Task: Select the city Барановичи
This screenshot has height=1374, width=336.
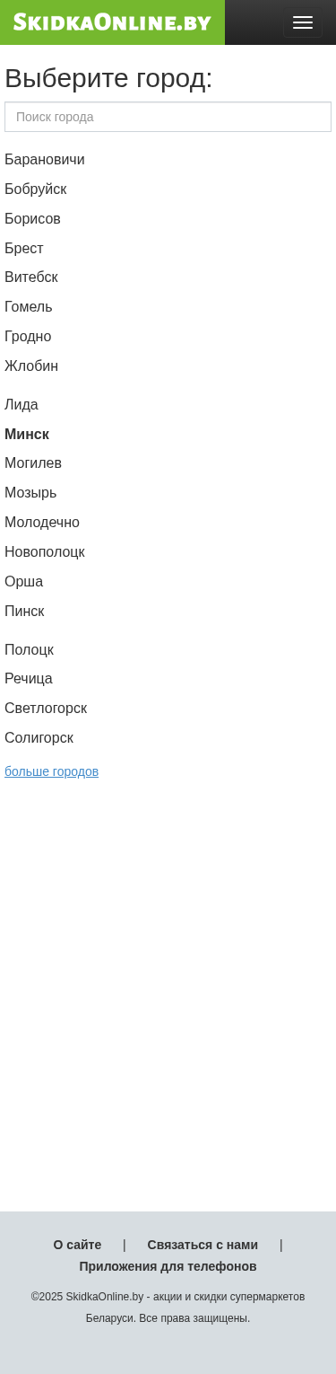Action: coord(45,160)
